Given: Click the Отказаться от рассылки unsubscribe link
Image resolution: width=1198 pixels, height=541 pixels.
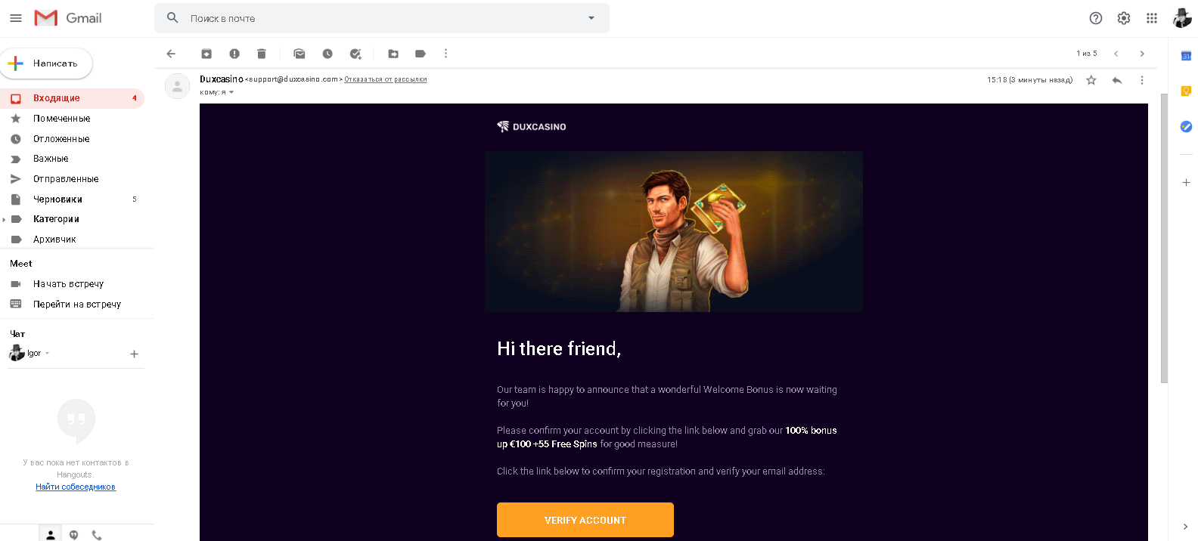Looking at the screenshot, I should click(x=386, y=79).
